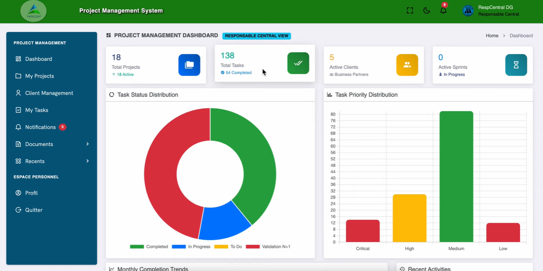The image size is (543, 271).
Task: Click Quitter to log out
Action: tap(34, 210)
